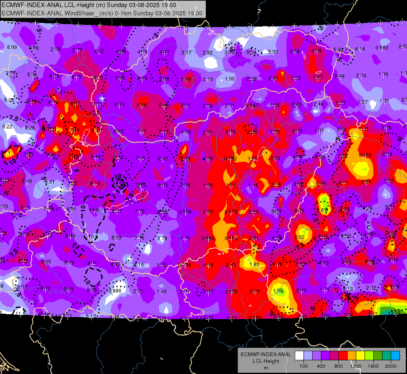Select the orange legend swatch
Viewport: 407px width, 374px height.
point(351,355)
